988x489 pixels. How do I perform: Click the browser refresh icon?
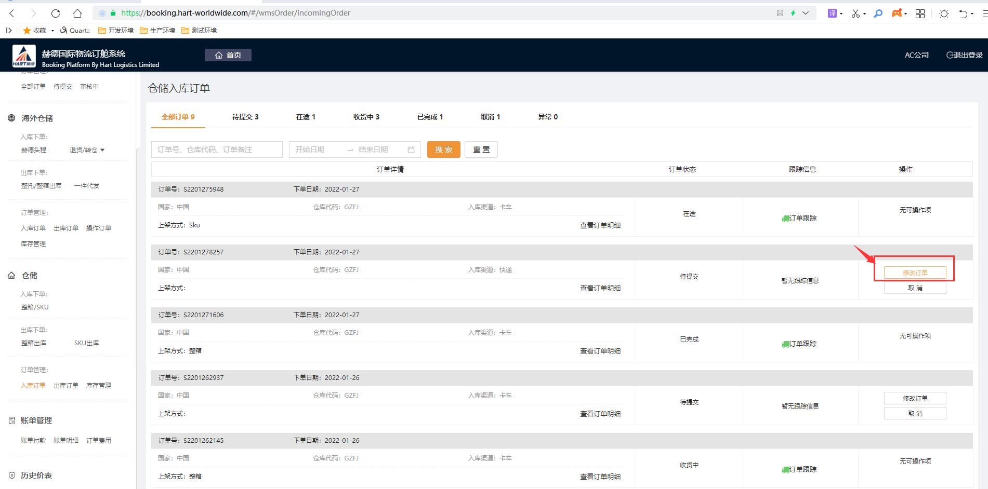coord(56,13)
